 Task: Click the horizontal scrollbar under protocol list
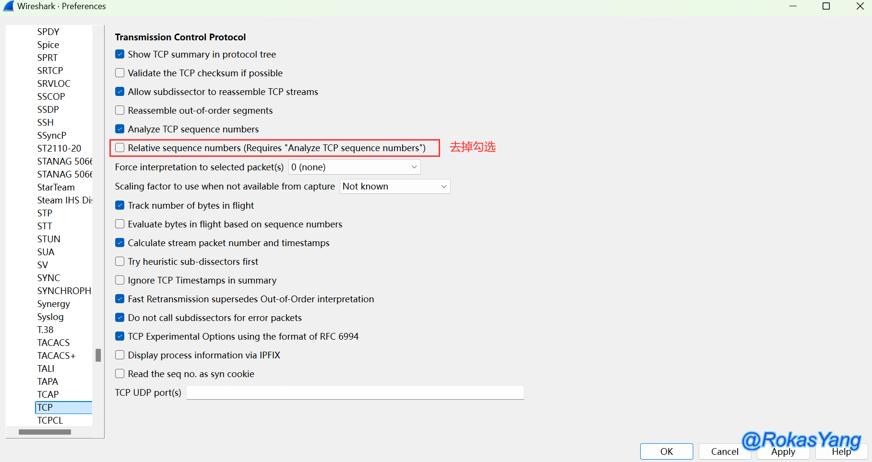coord(45,432)
